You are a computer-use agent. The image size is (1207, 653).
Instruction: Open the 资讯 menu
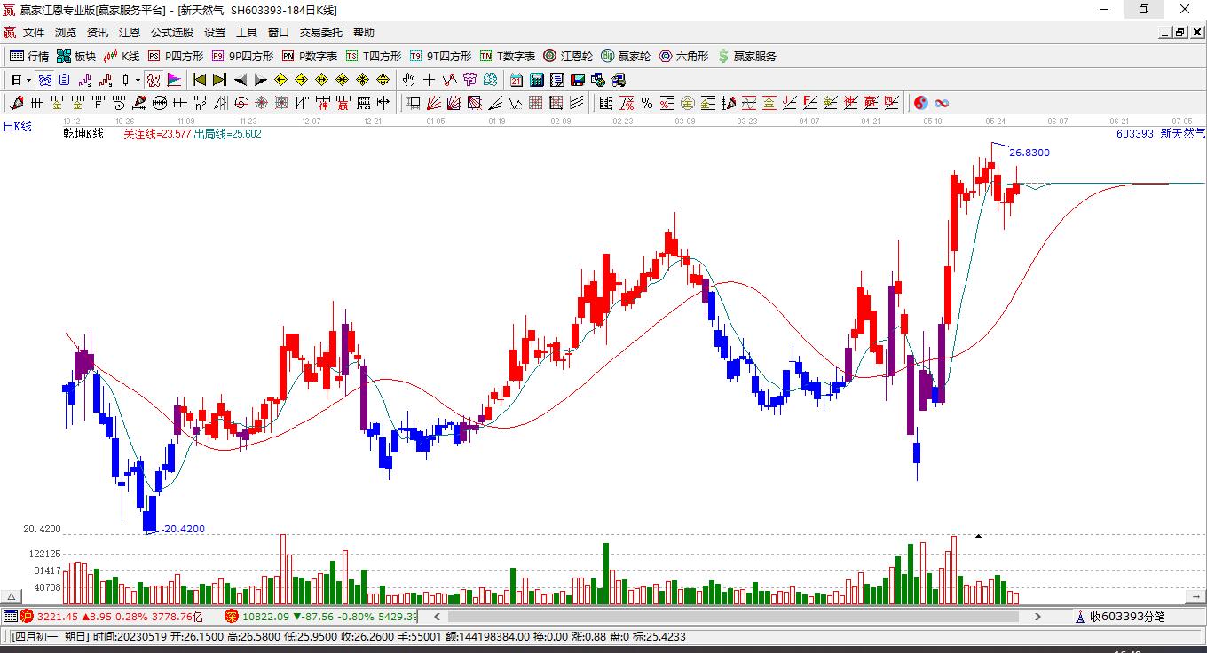[x=98, y=33]
